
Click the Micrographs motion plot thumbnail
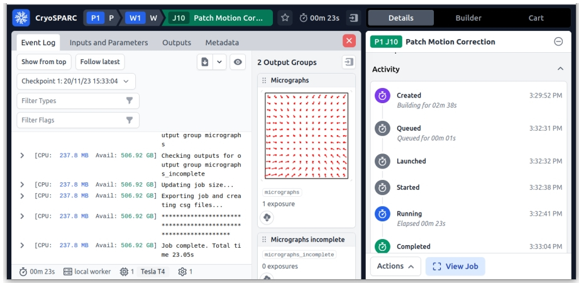(306, 135)
